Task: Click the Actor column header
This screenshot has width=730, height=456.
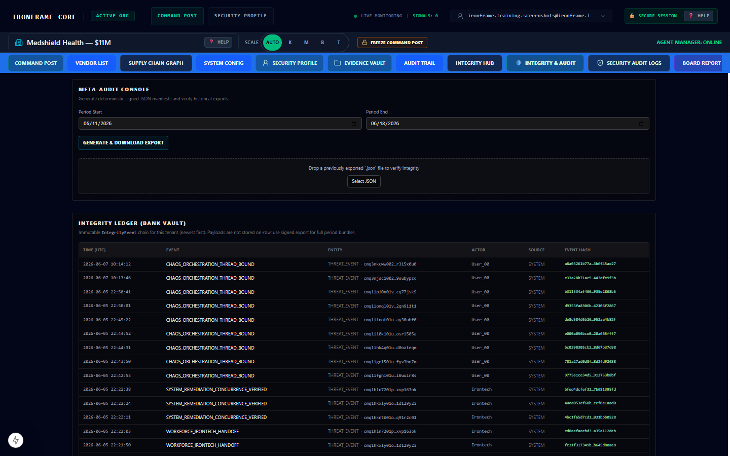Action: pyautogui.click(x=479, y=250)
